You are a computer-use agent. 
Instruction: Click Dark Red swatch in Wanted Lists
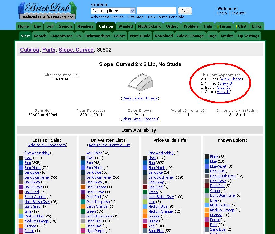point(83,197)
